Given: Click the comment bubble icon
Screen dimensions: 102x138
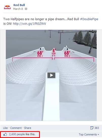Looking at the screenshot, I should (92, 128).
